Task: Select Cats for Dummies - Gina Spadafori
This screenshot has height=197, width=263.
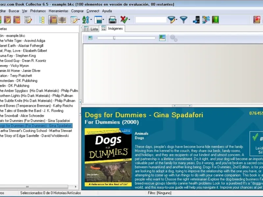Action: [x=35, y=121]
